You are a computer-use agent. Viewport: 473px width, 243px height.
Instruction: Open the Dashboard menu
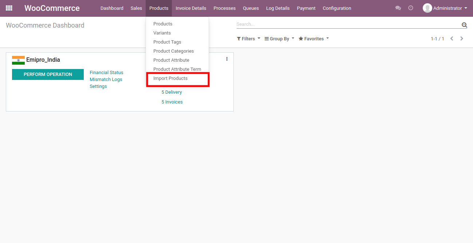(112, 8)
